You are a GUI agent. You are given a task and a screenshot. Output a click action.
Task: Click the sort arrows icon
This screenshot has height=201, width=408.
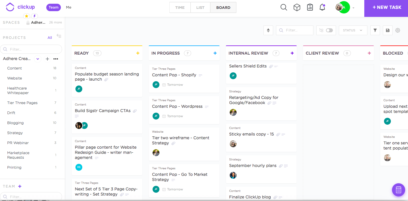coord(268,30)
